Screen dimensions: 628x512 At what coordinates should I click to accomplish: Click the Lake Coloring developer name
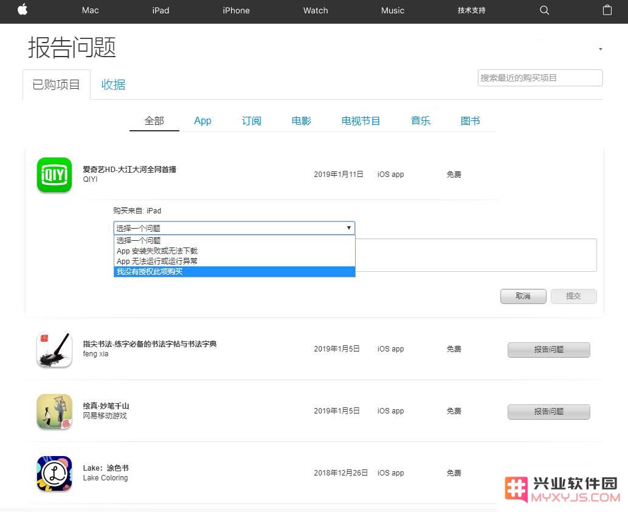105,478
